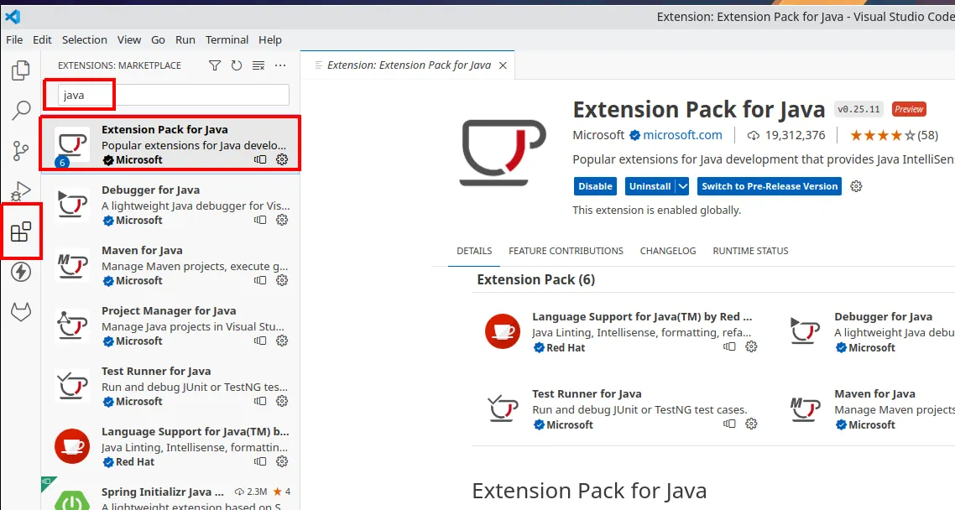The image size is (955, 510).
Task: Open Debugger for Java card in Extension Pack
Action: (x=871, y=331)
